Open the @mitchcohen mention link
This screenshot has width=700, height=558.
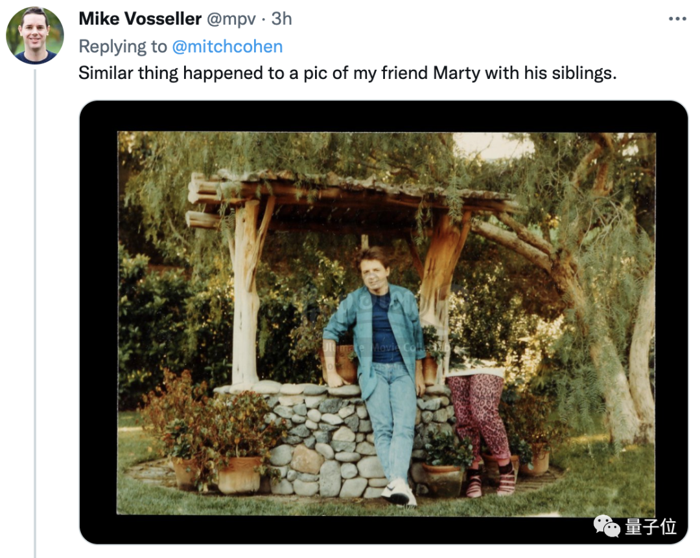point(227,46)
